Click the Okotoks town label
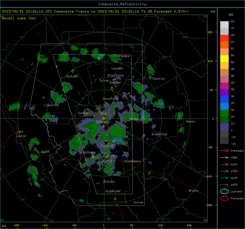245x229 pixels. (109, 182)
